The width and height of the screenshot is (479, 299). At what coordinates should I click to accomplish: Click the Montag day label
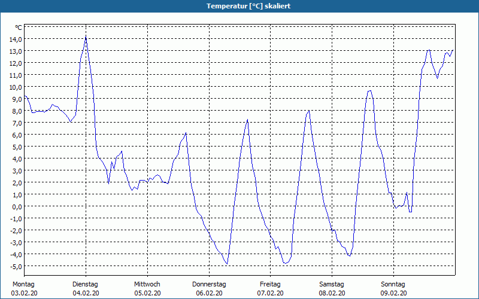(23, 285)
